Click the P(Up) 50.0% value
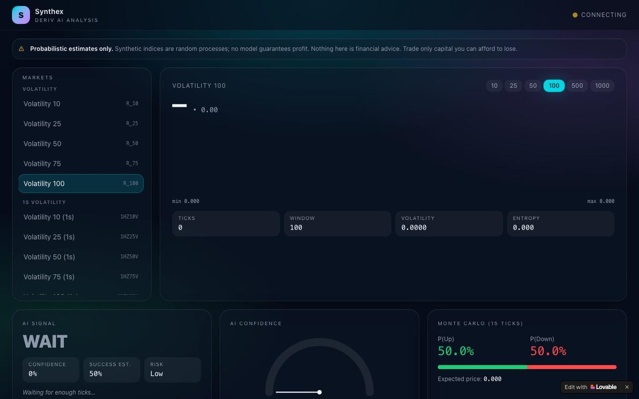Viewport: 639px width, 399px height. click(x=456, y=351)
